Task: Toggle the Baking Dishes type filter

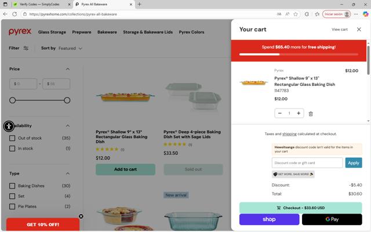Action: pyautogui.click(x=12, y=186)
